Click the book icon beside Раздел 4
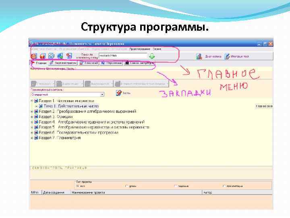The height and width of the screenshot is (218, 290). tap(36, 122)
